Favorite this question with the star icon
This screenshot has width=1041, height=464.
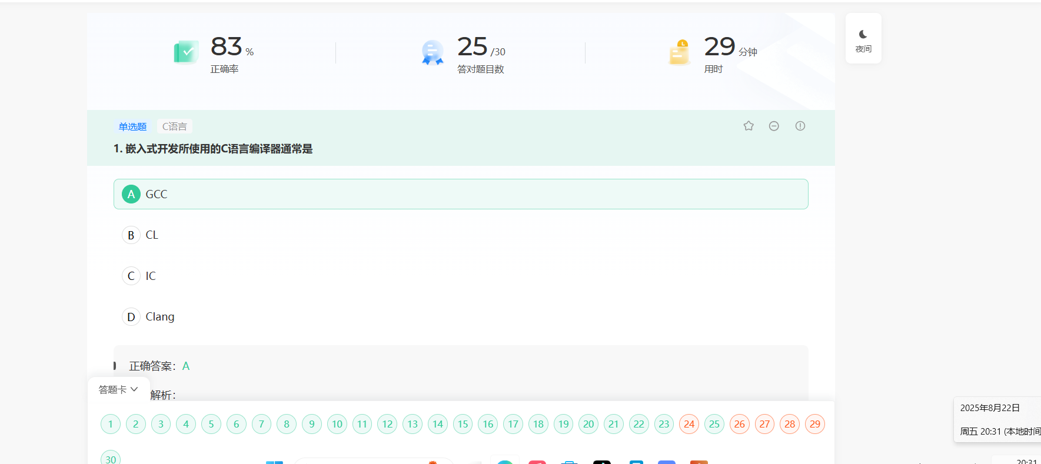click(x=749, y=126)
